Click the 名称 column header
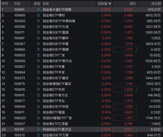 pos(46,4)
